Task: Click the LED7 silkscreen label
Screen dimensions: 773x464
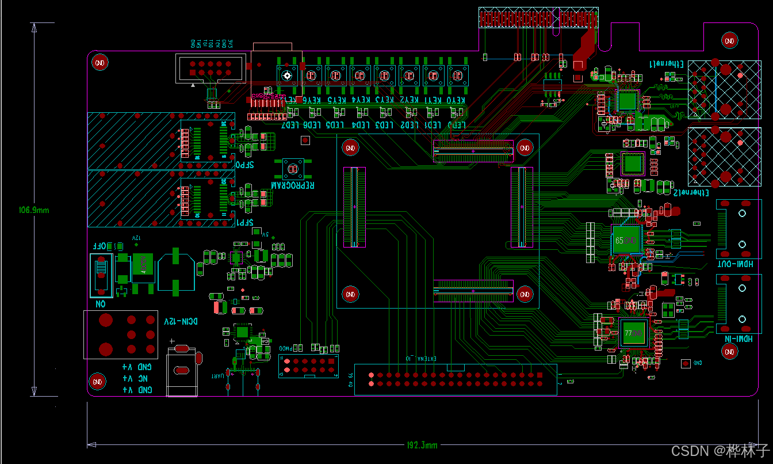Action: pyautogui.click(x=290, y=125)
